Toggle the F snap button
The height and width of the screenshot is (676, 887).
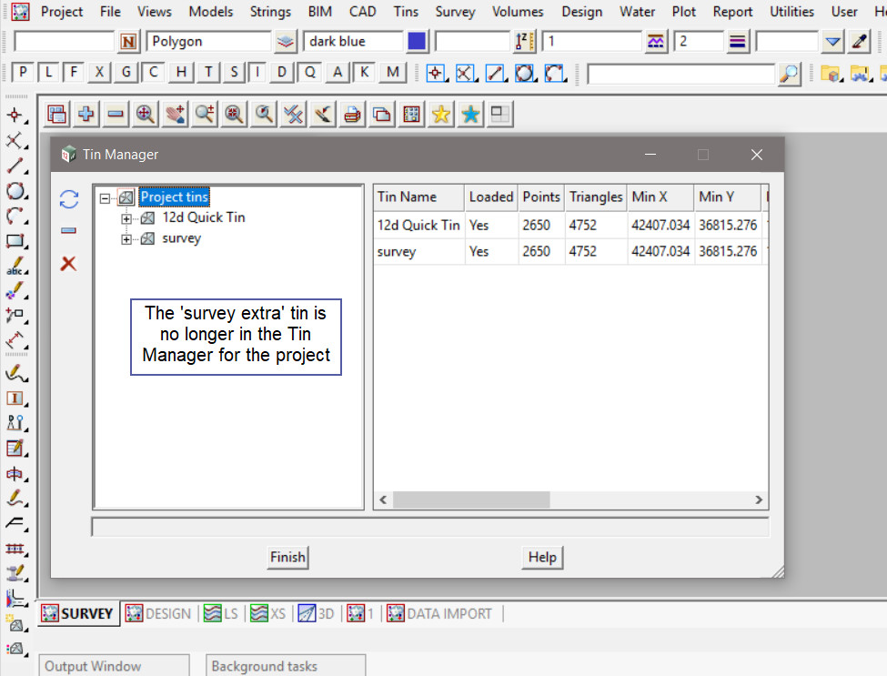(74, 73)
